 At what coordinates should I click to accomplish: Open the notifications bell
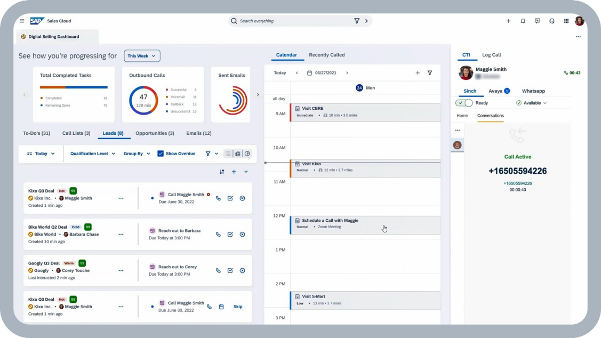(523, 21)
